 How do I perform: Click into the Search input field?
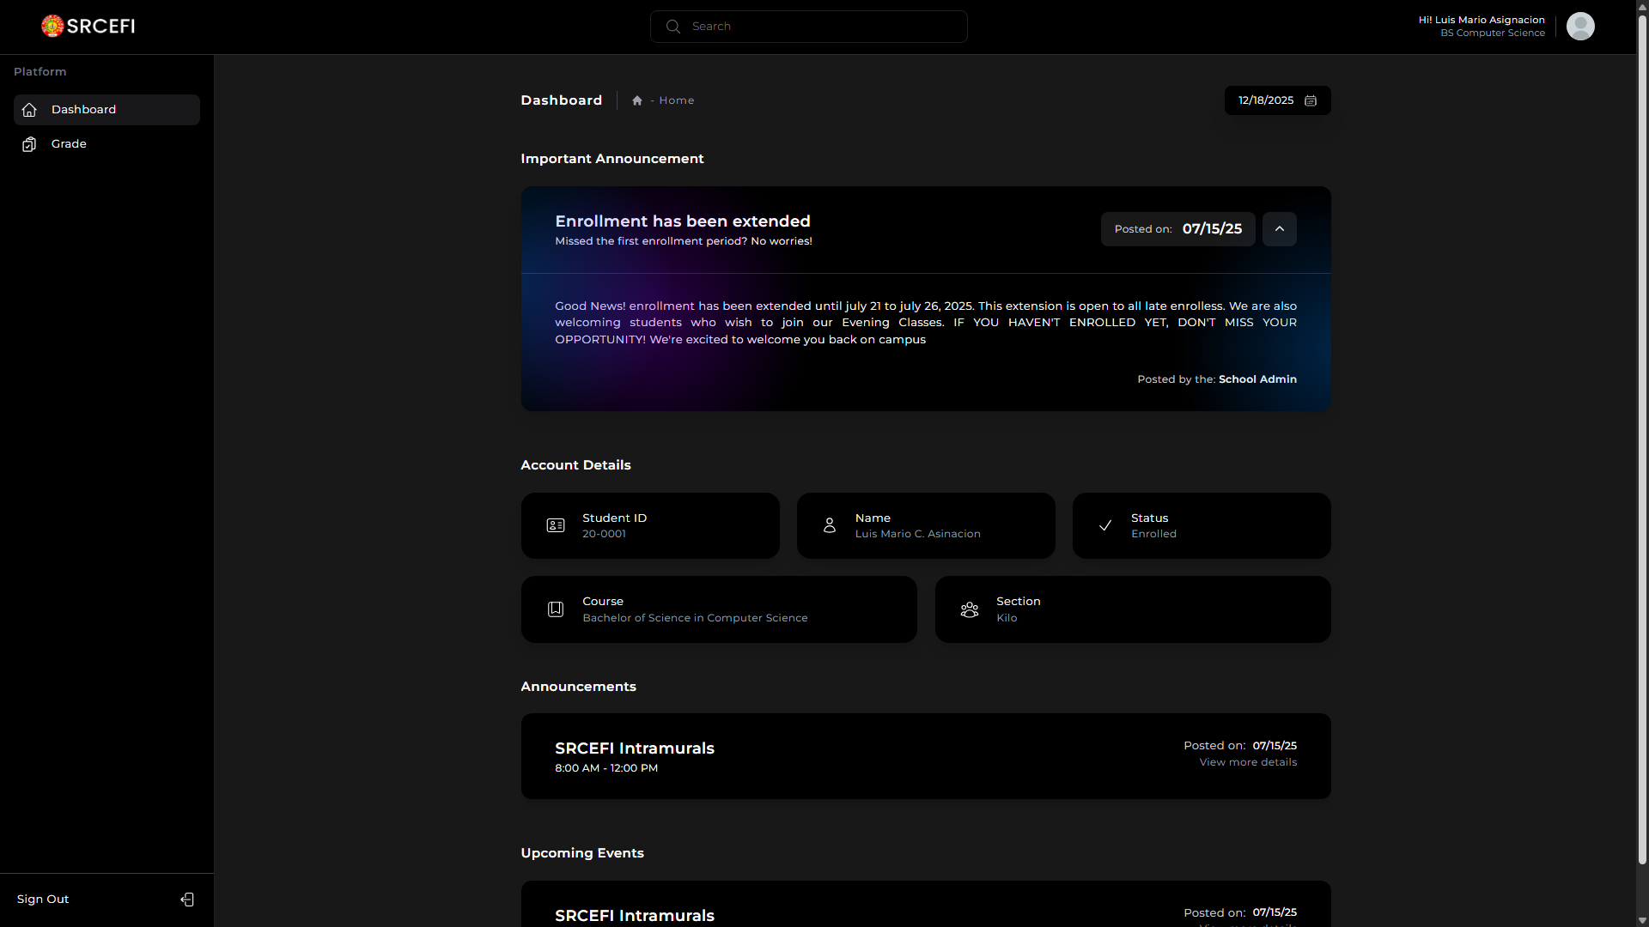(824, 27)
